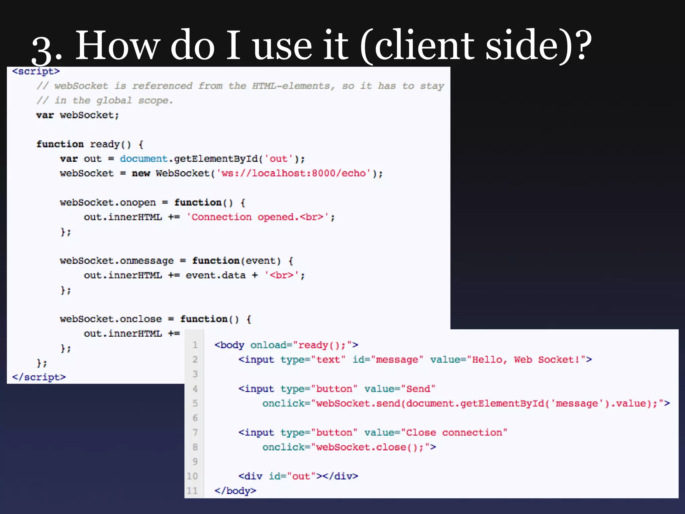Click the onclick webSocket.send line
The width and height of the screenshot is (685, 514).
466,403
